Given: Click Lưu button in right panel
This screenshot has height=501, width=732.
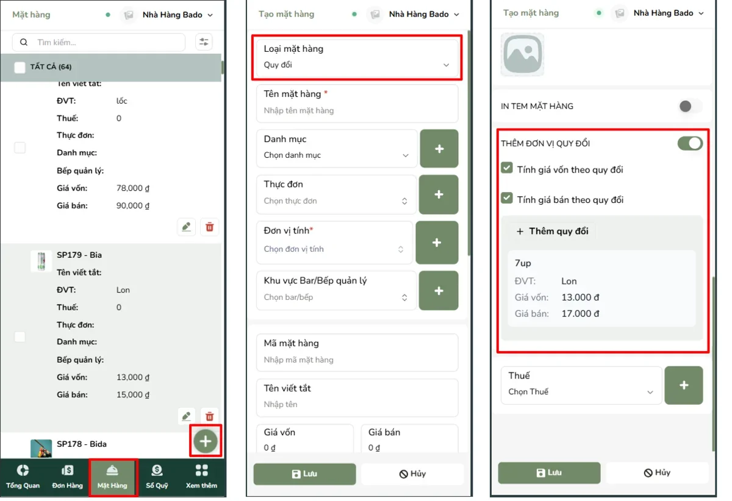Looking at the screenshot, I should [x=549, y=472].
